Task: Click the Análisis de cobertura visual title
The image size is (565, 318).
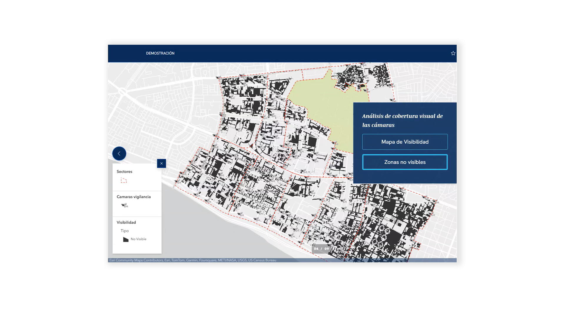Action: pos(402,120)
